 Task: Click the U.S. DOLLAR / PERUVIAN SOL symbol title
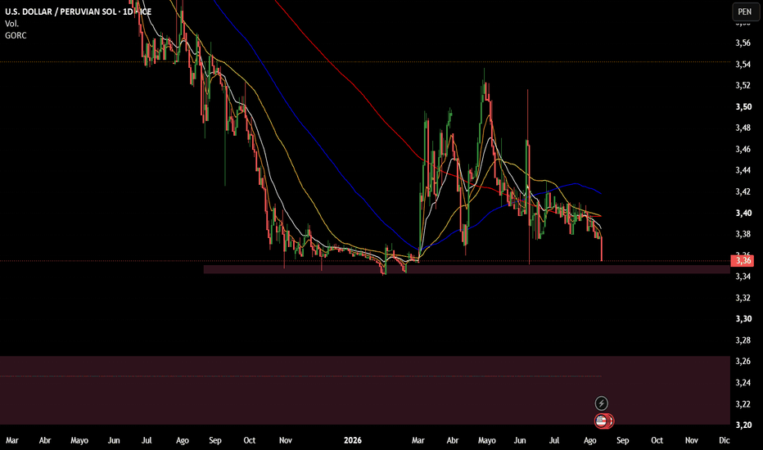pyautogui.click(x=60, y=11)
